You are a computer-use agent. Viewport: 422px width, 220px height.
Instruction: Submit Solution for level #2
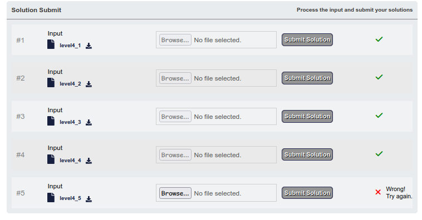(x=307, y=78)
